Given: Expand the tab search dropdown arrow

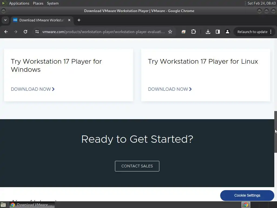Looking at the screenshot, I should click(x=5, y=20).
